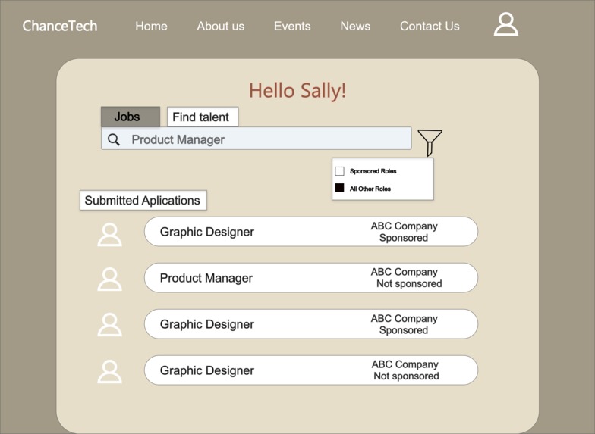Open the Events nav item
595x434 pixels.
coord(292,26)
